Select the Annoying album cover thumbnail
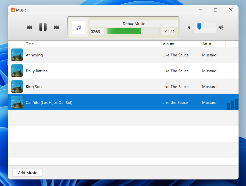 (x=17, y=55)
